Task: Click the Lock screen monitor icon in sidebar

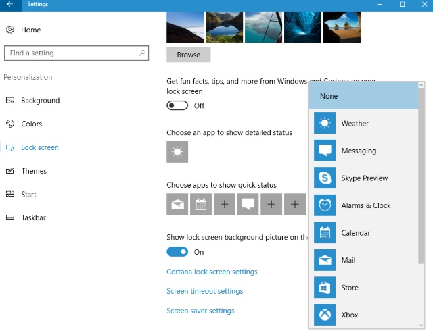Action: [10, 147]
